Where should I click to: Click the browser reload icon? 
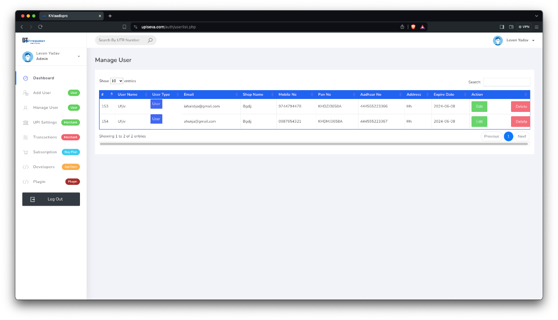[x=40, y=27]
